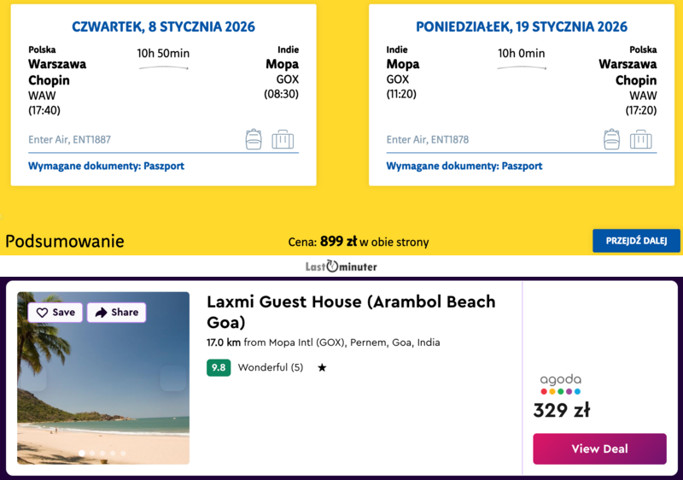683x480 pixels.
Task: Click the Wonderful (5) reviews text
Action: point(270,368)
